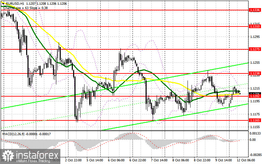Viewport: 262px width, 164px height.
Task: Select the red 1.1336 price level label
Action: coord(255,10)
